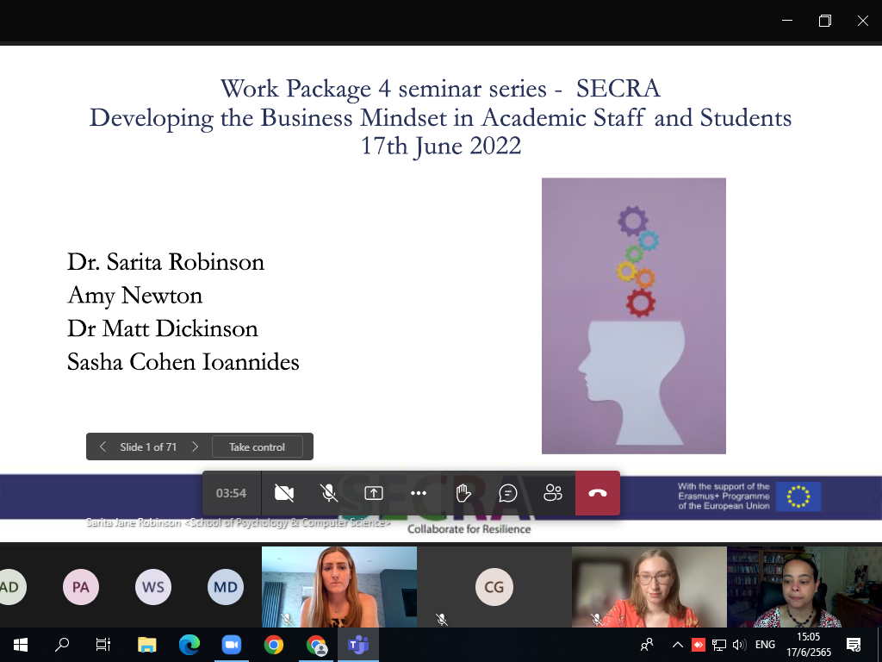Open Windows taskbar search
The image size is (882, 662).
coord(62,645)
